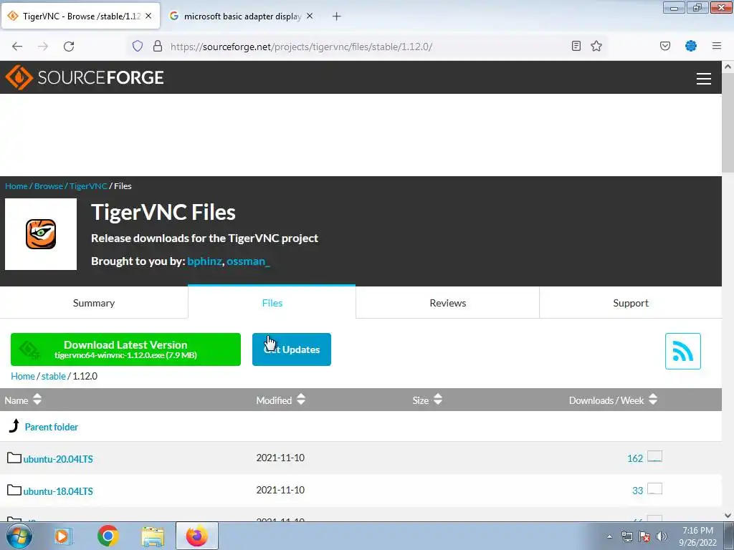Open the Firefox application menu
Image resolution: width=734 pixels, height=550 pixels.
(x=716, y=46)
